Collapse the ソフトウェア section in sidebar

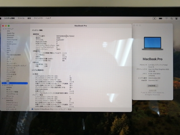pyautogui.click(x=3, y=98)
